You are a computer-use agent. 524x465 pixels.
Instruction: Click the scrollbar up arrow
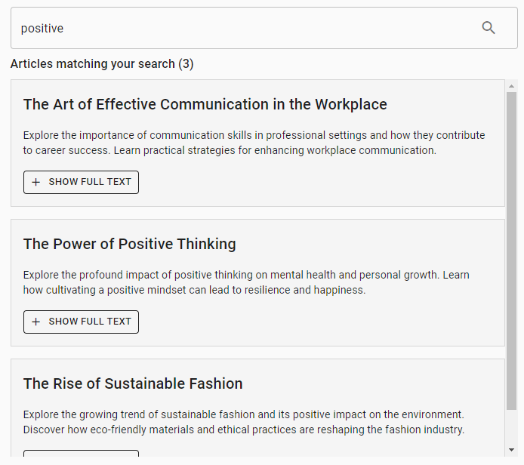pos(511,85)
